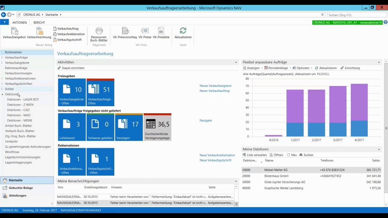Open Abteilungen in the navigation pane

(x=27, y=196)
